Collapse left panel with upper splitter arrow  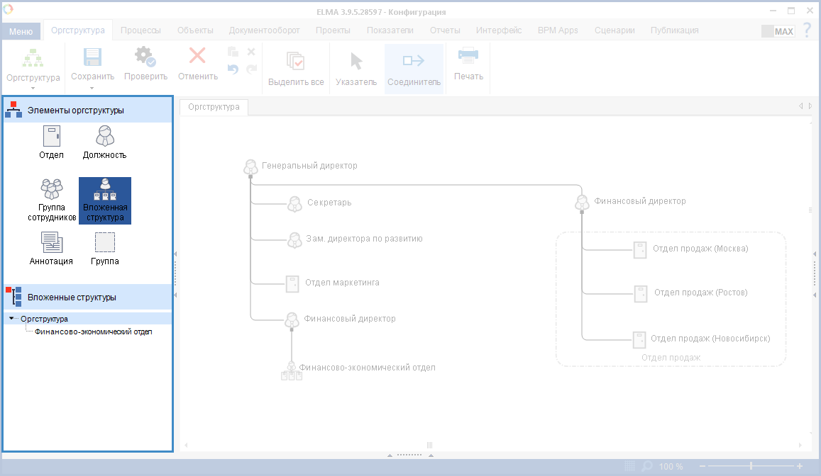[x=175, y=254]
